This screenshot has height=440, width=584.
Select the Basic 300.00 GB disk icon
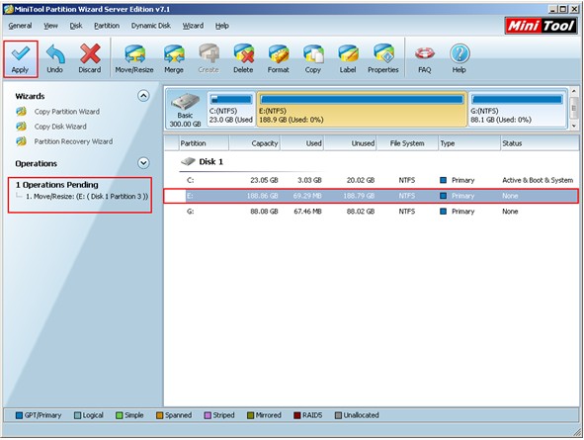(x=185, y=110)
